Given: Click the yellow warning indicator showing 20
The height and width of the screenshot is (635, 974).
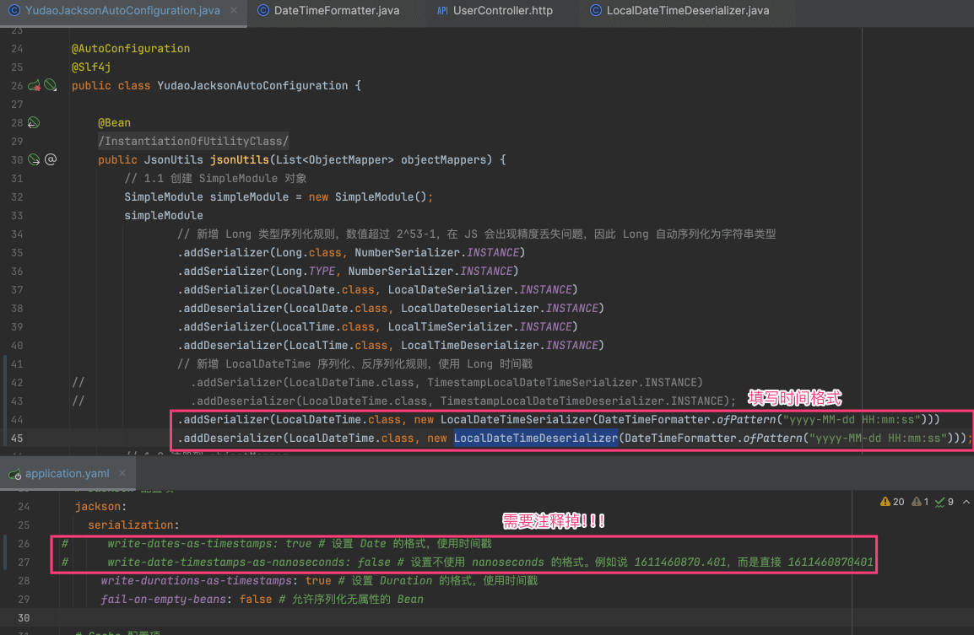Looking at the screenshot, I should click(x=892, y=502).
